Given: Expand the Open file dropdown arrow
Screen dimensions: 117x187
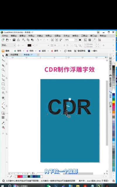Looking at the screenshot, I should pos(10,40).
